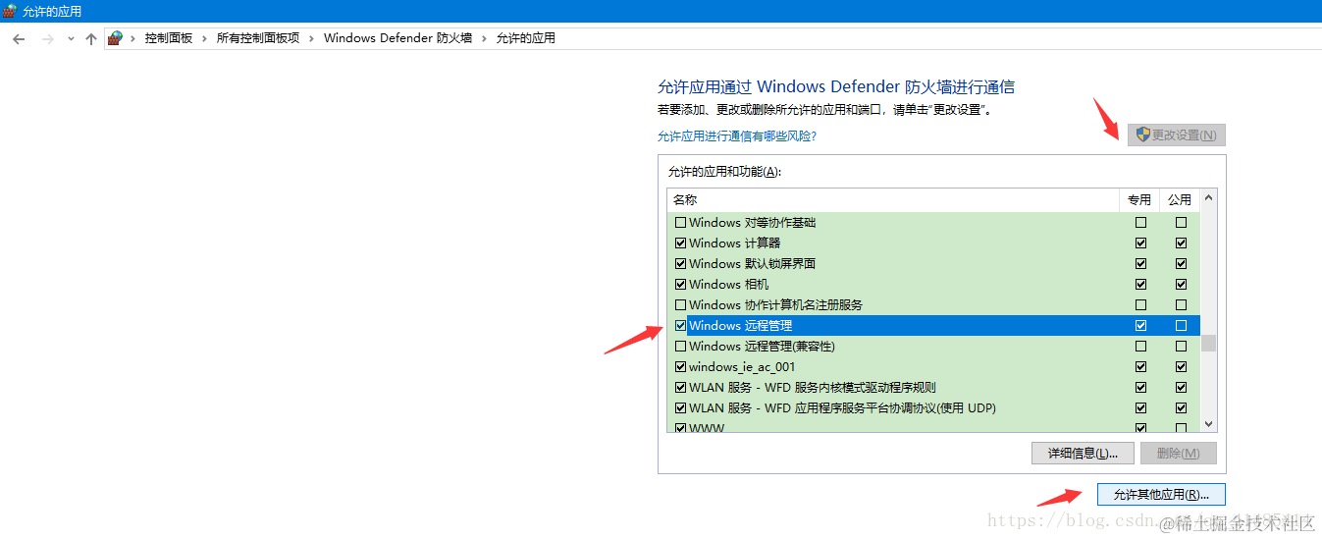
Task: Go back with the back arrow
Action: pyautogui.click(x=19, y=38)
